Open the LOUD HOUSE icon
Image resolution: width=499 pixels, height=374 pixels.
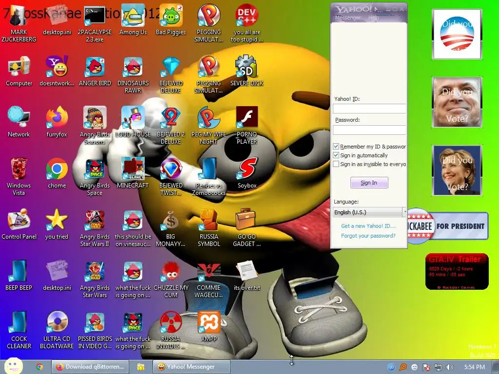click(133, 122)
